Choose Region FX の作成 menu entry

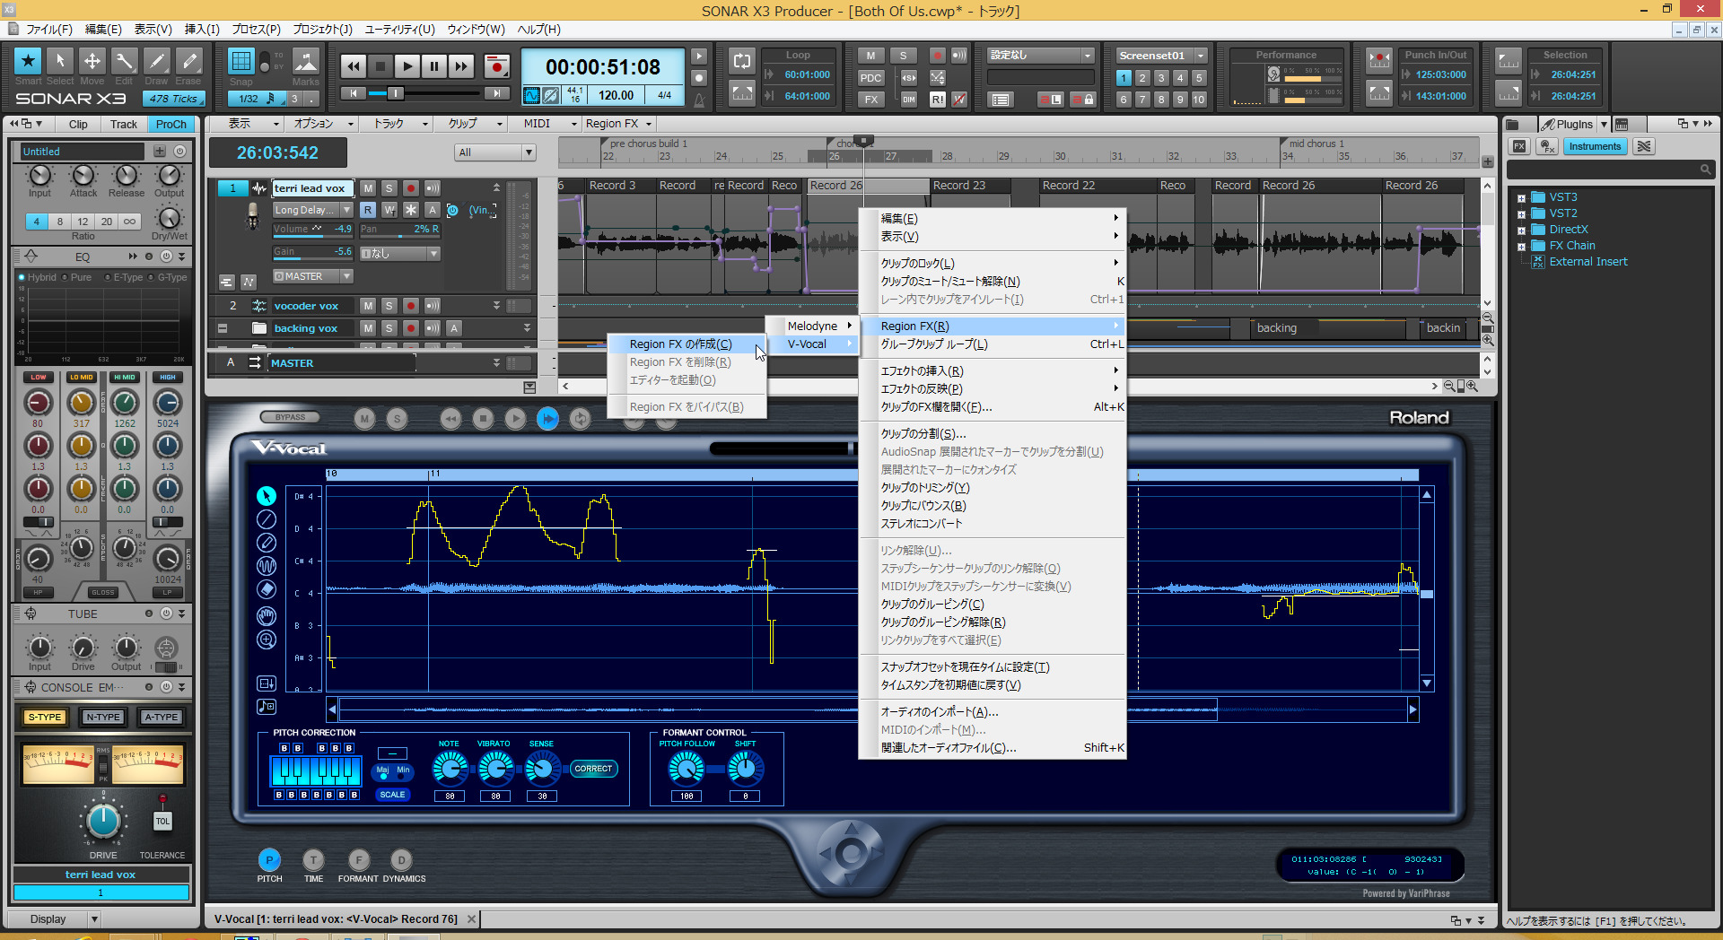point(680,344)
